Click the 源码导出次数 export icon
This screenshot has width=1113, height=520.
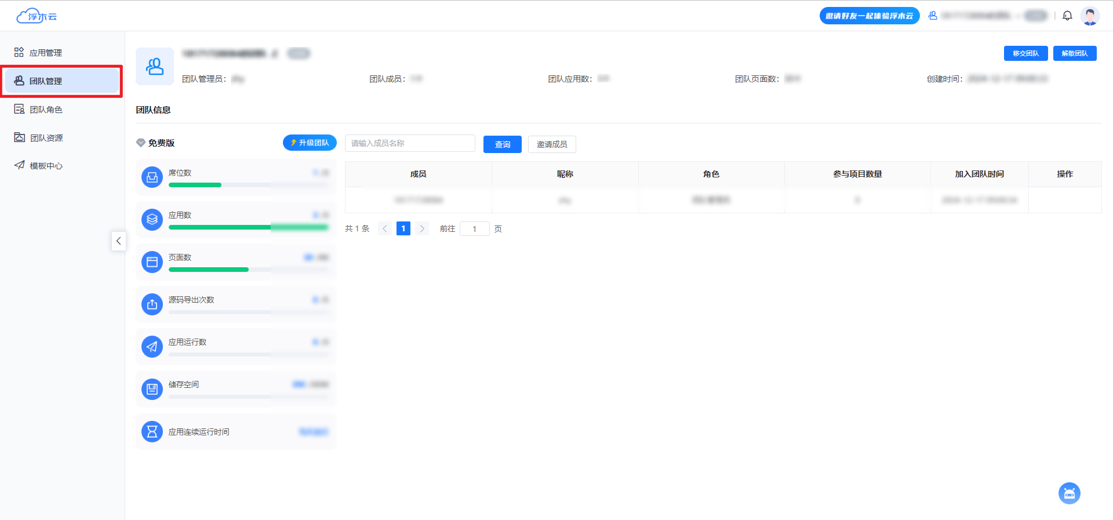pos(152,304)
